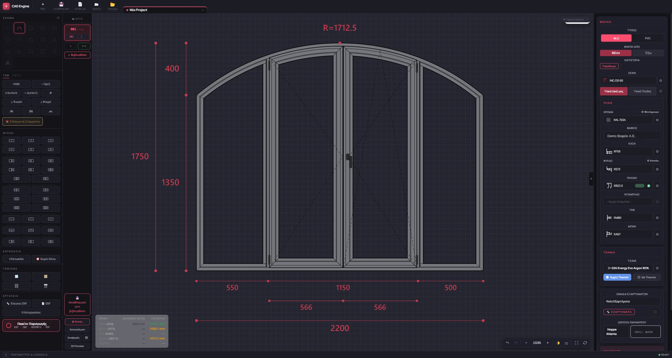Zoom in with the plus button
Image resolution: width=672 pixels, height=358 pixels.
tap(548, 343)
